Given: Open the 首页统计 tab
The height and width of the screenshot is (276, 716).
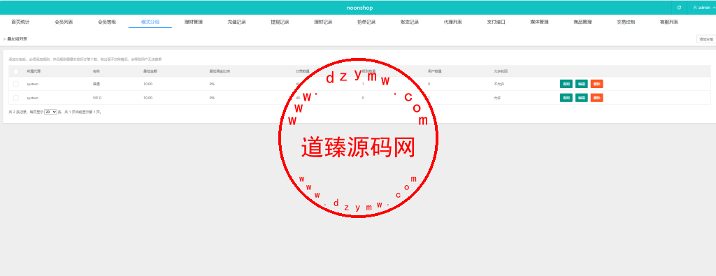Looking at the screenshot, I should [x=20, y=22].
